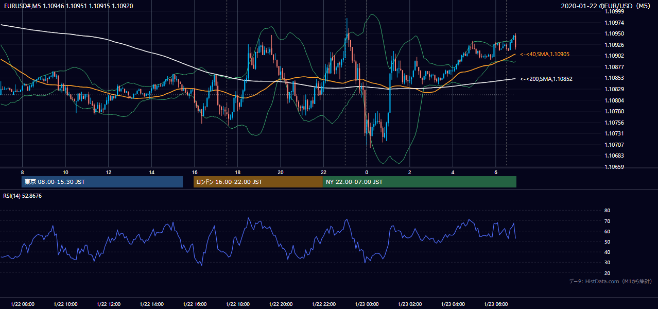The height and width of the screenshot is (309, 658).
Task: Click price axis value 1.10731
Action: [615, 133]
